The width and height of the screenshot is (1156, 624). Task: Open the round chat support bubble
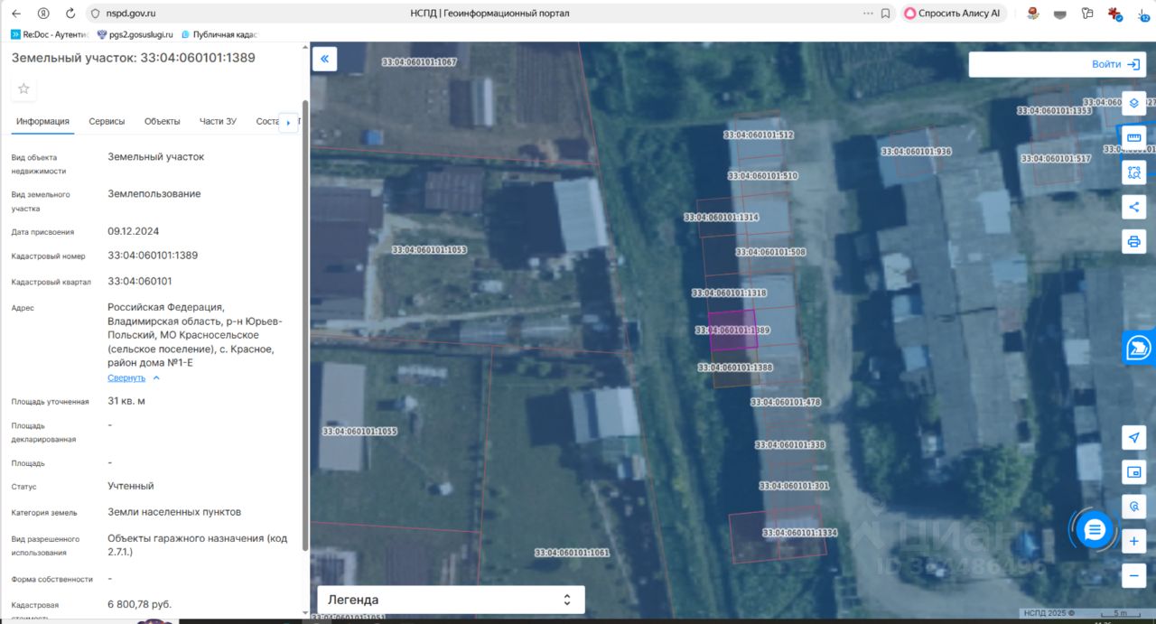1095,529
